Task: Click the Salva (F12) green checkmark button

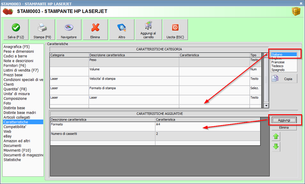Action: [x=16, y=30]
